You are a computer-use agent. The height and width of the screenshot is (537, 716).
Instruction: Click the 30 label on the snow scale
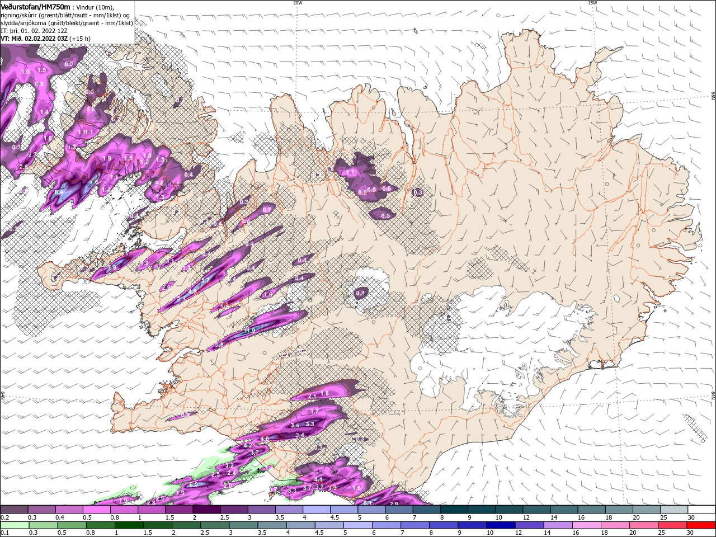[x=691, y=517]
